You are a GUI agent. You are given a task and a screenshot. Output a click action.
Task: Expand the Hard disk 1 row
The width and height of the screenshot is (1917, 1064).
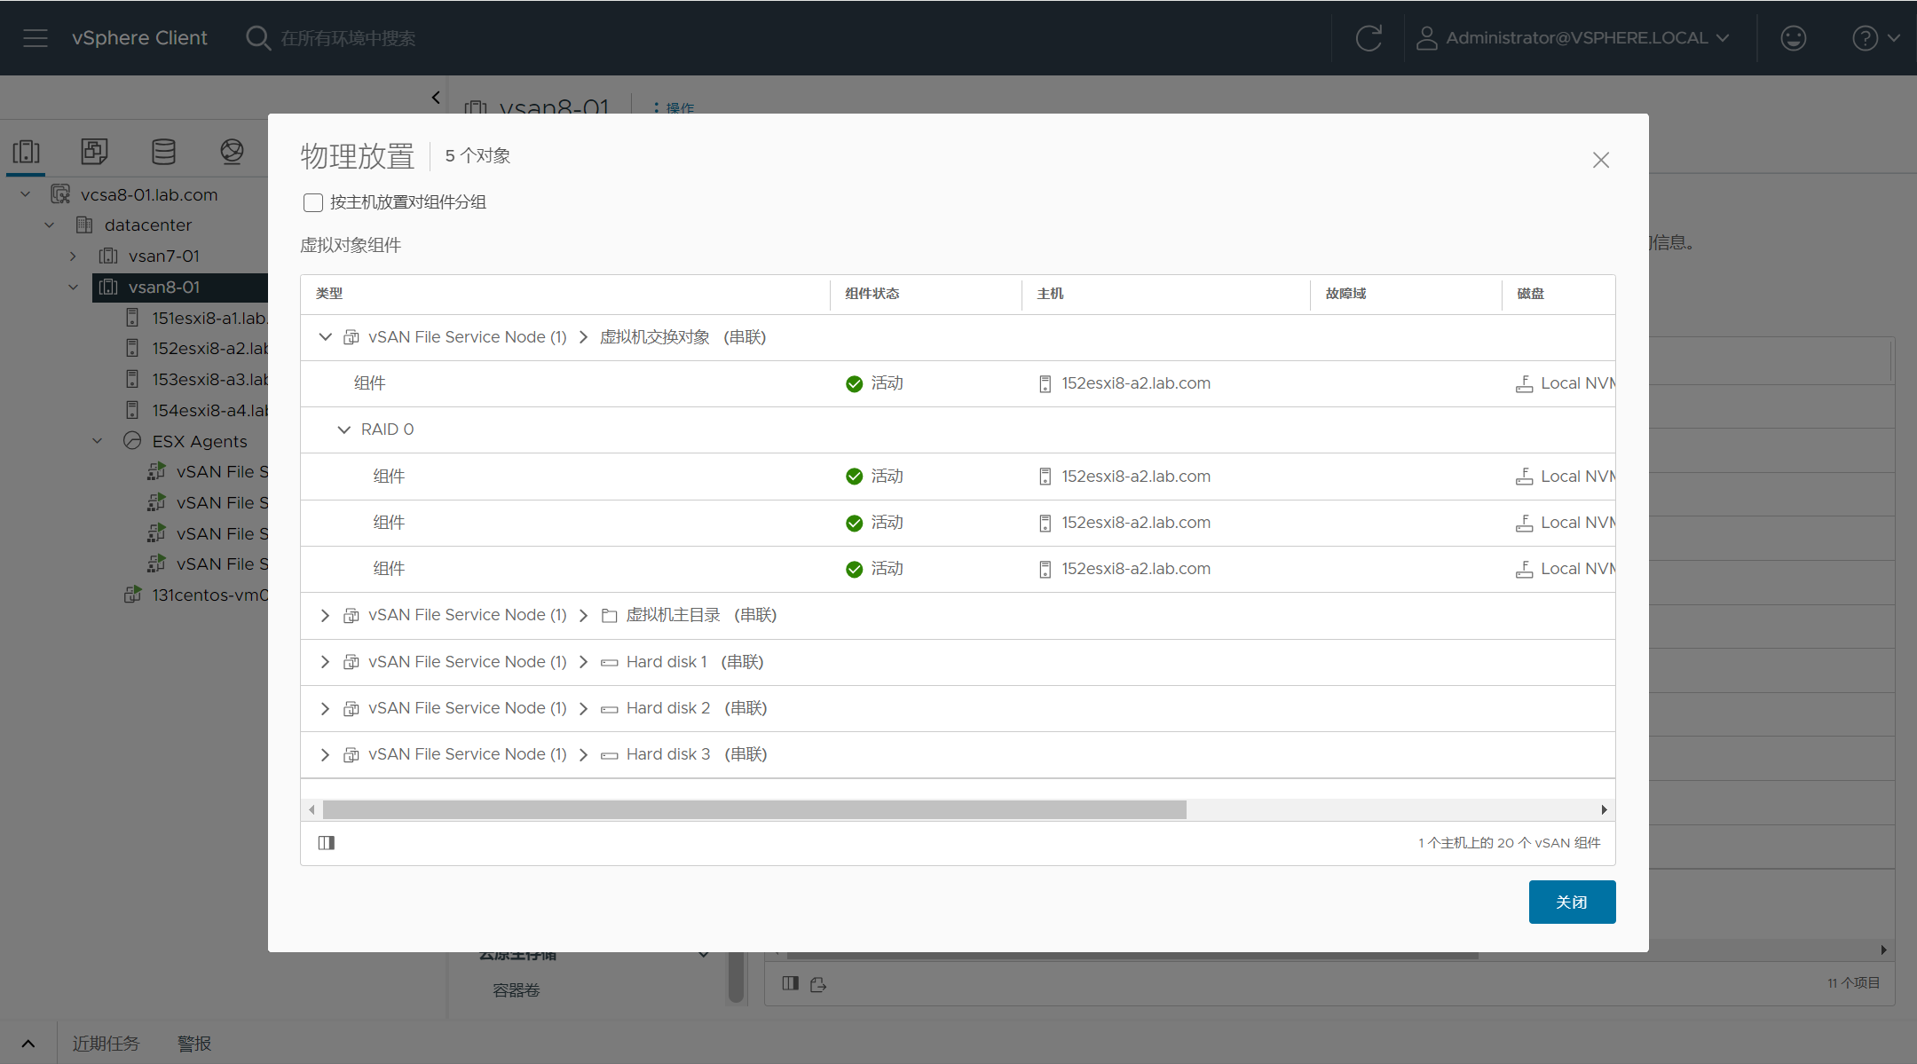tap(325, 662)
